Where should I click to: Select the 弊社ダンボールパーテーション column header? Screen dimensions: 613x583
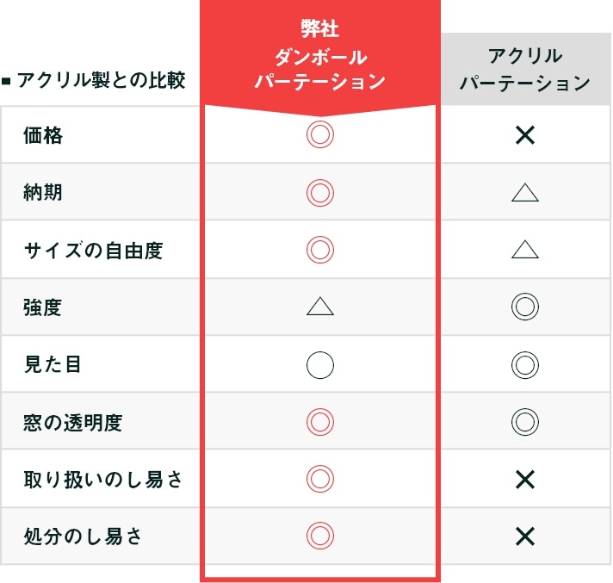[x=319, y=57]
